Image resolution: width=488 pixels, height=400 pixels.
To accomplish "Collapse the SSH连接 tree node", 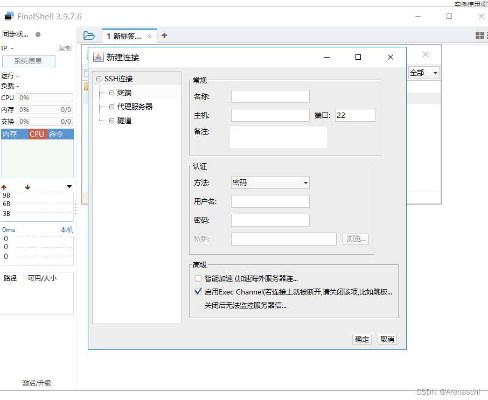I will (99, 78).
